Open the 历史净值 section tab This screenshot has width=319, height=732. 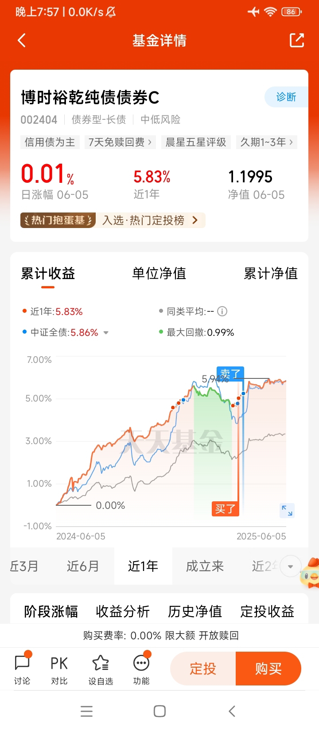tap(195, 611)
